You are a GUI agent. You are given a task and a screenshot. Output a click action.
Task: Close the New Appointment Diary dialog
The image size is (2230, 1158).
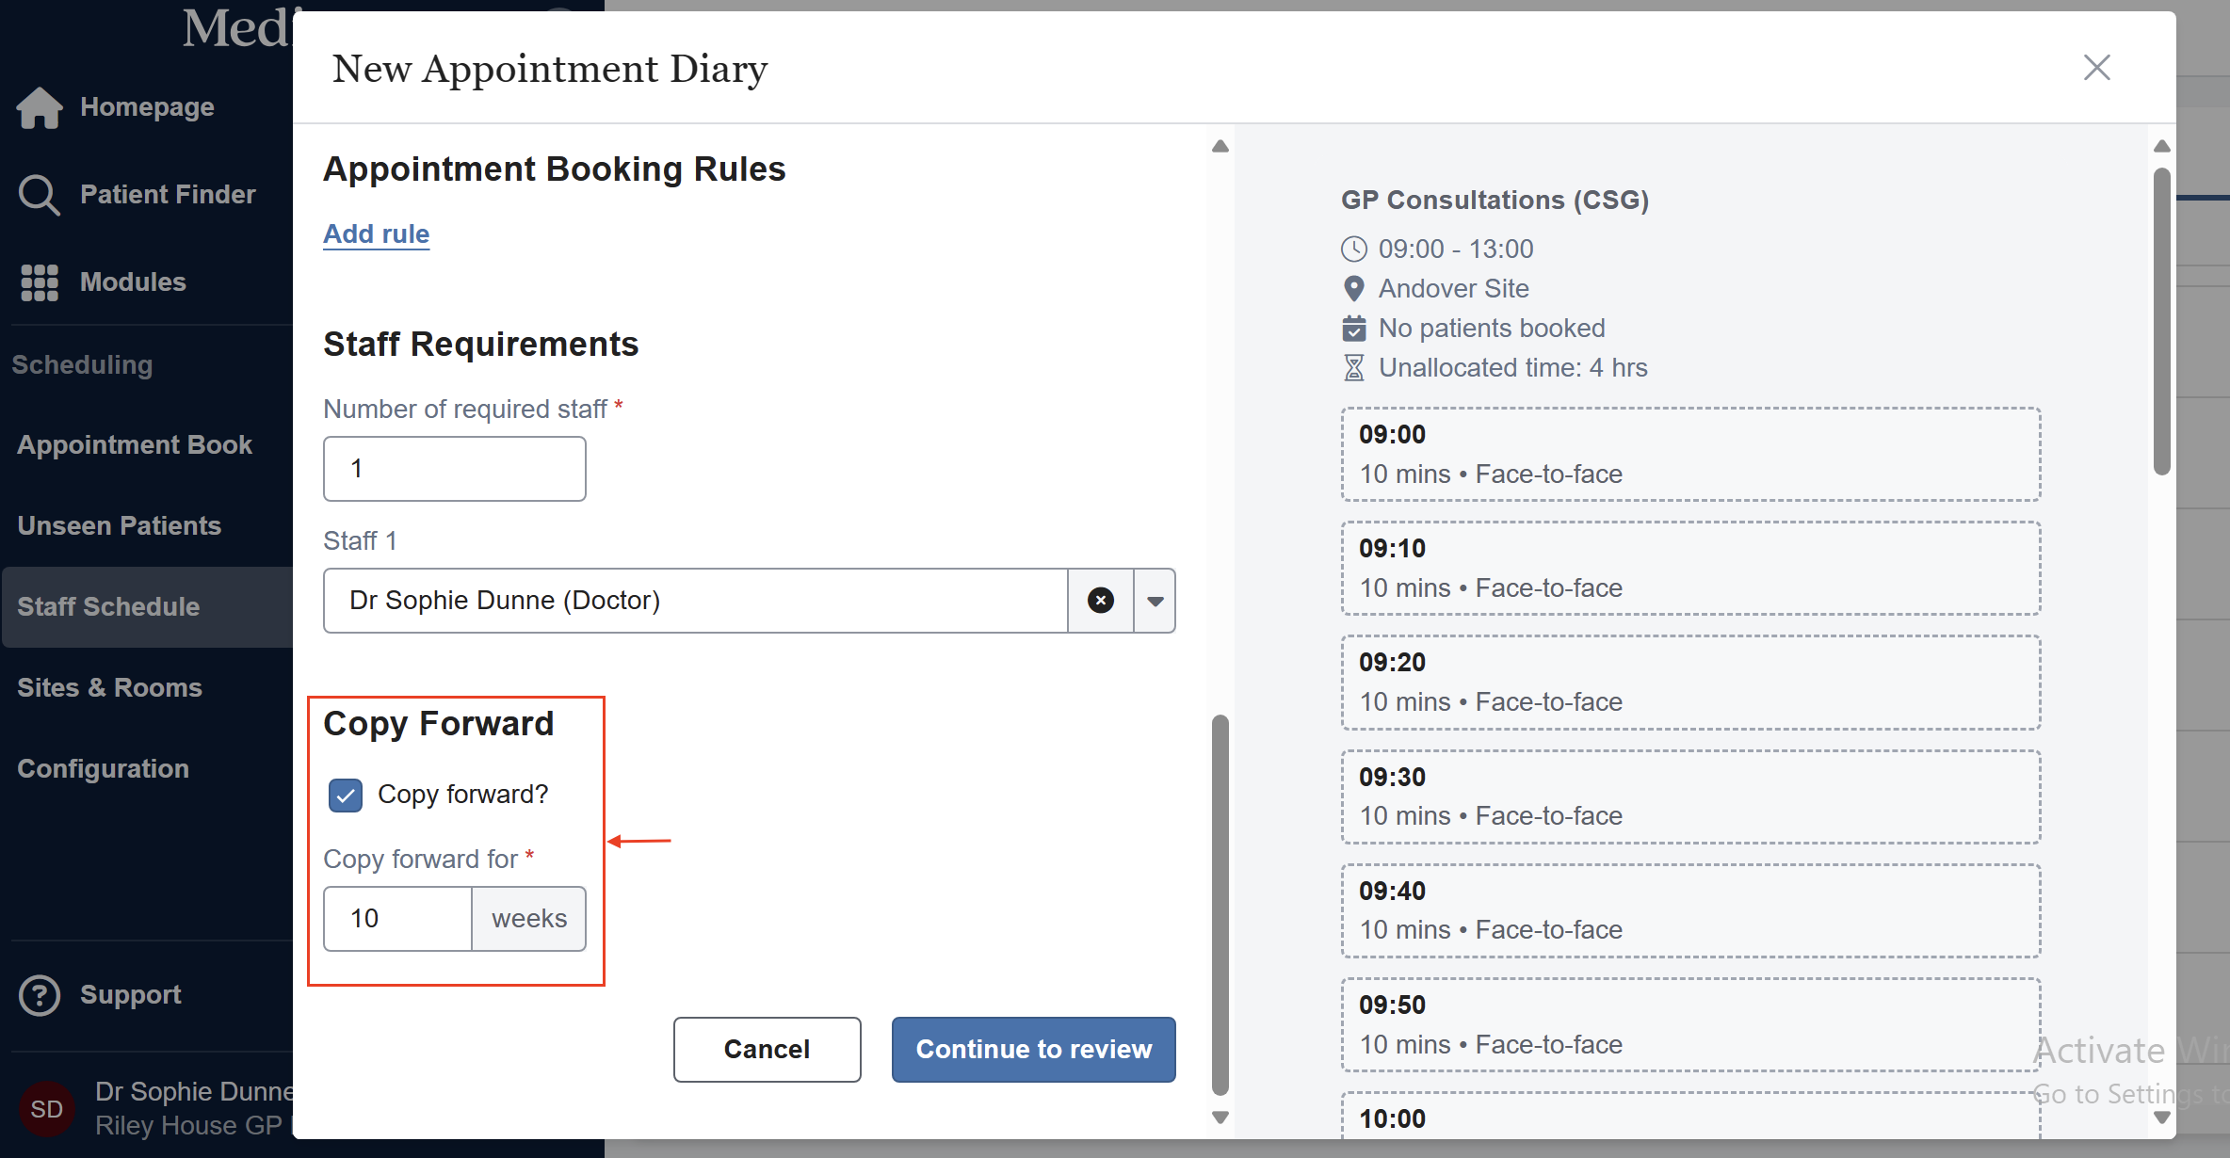point(2096,68)
